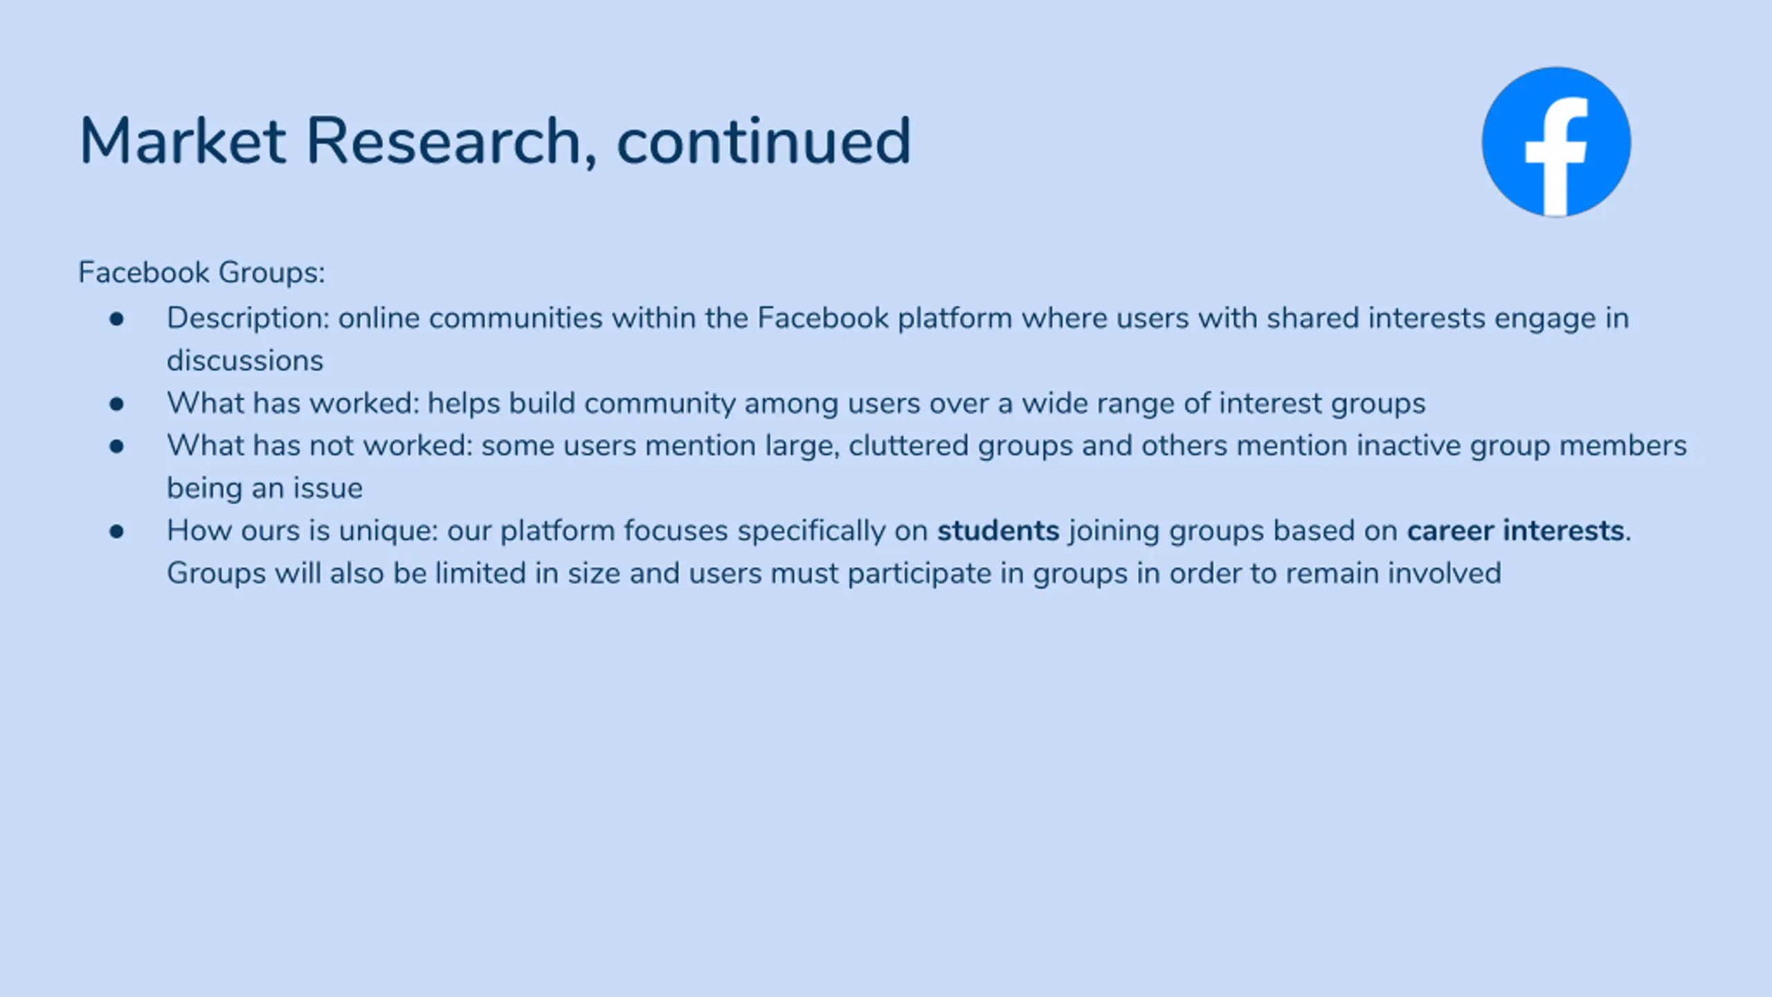
Task: Click the bullet point before 'Description'
Action: [x=116, y=319]
